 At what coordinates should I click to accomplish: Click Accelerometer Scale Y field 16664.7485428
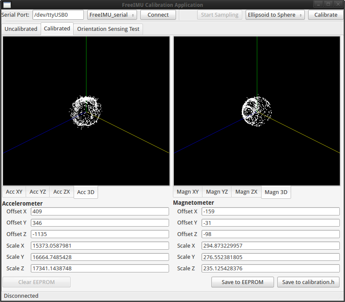(100, 257)
